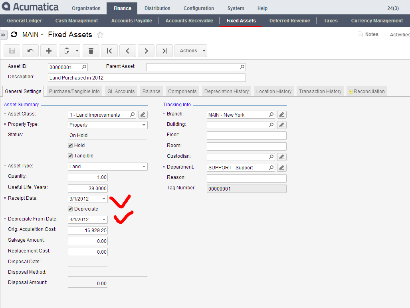Open the System menu
Image resolution: width=410 pixels, height=308 pixels.
pos(236,8)
